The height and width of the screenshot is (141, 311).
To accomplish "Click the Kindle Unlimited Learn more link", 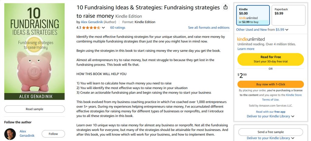I will coord(246,49).
